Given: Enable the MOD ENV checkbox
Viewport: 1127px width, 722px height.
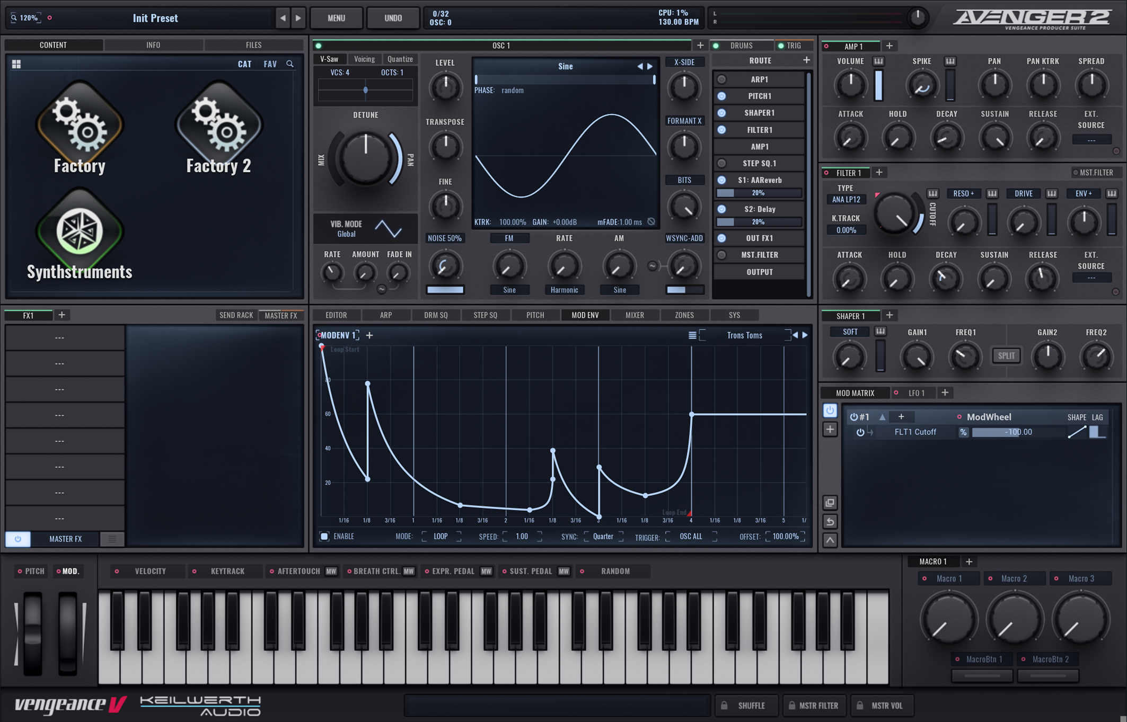Looking at the screenshot, I should (x=324, y=537).
